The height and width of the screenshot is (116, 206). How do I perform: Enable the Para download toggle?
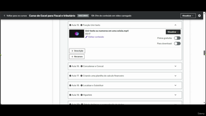177,43
